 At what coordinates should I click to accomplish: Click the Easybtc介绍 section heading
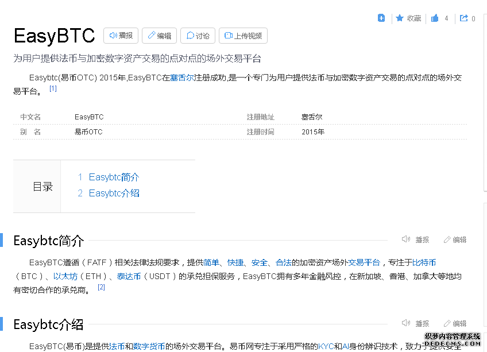(48, 324)
